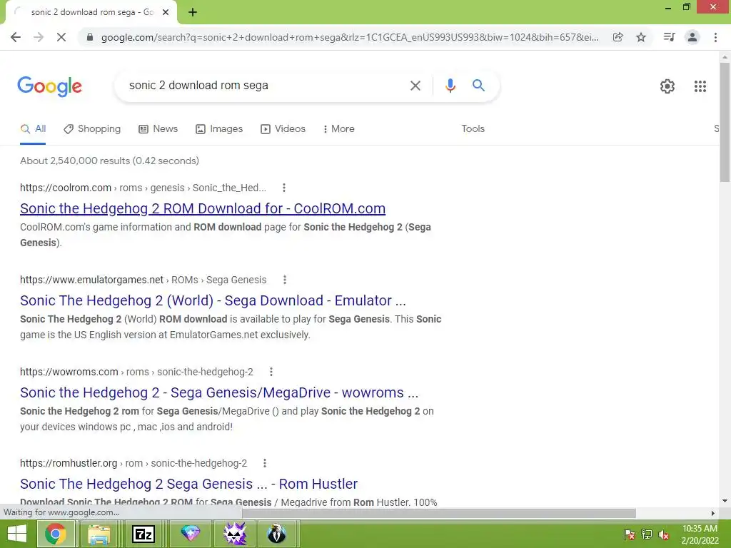The height and width of the screenshot is (548, 731).
Task: Click the https://www.emulatorgames.net breadcrumb URL
Action: [x=92, y=280]
